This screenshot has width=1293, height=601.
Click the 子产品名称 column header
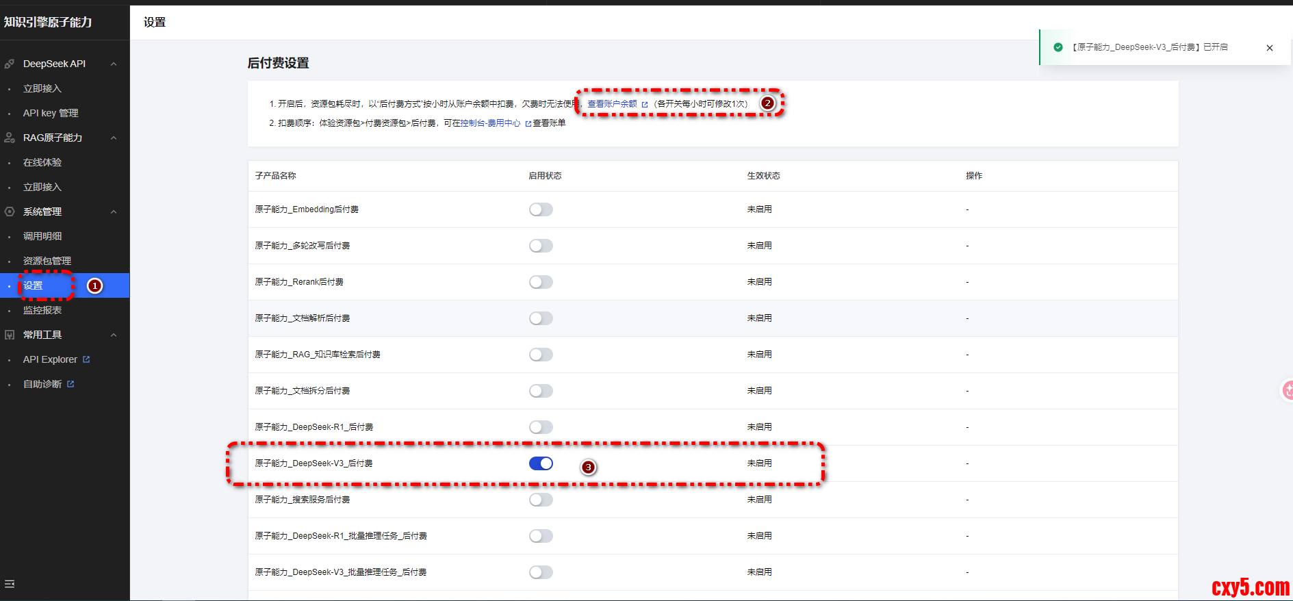pyautogui.click(x=275, y=176)
